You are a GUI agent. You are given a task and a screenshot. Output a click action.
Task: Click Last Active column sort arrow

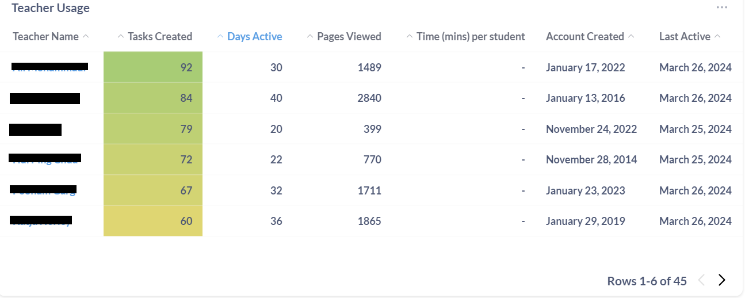(x=717, y=36)
